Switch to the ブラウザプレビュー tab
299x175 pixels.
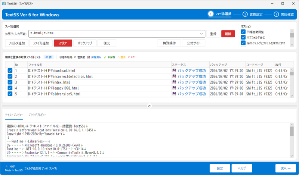pos(37,115)
